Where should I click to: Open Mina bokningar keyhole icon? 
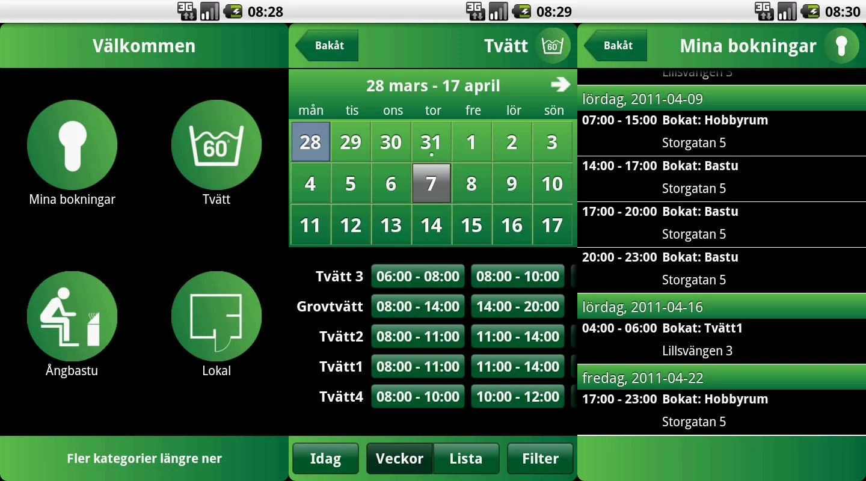tap(72, 145)
